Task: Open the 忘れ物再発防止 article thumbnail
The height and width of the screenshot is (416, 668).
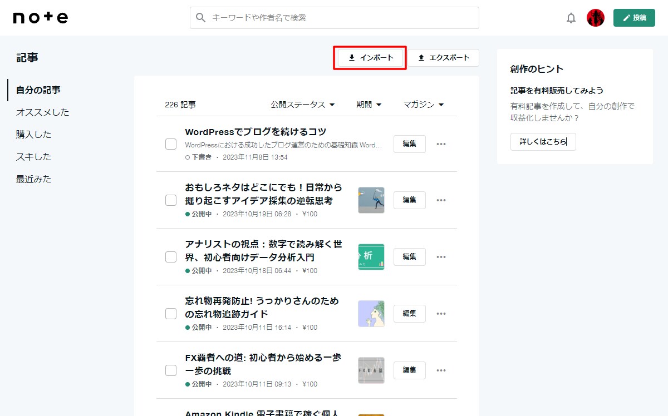Action: coord(371,314)
